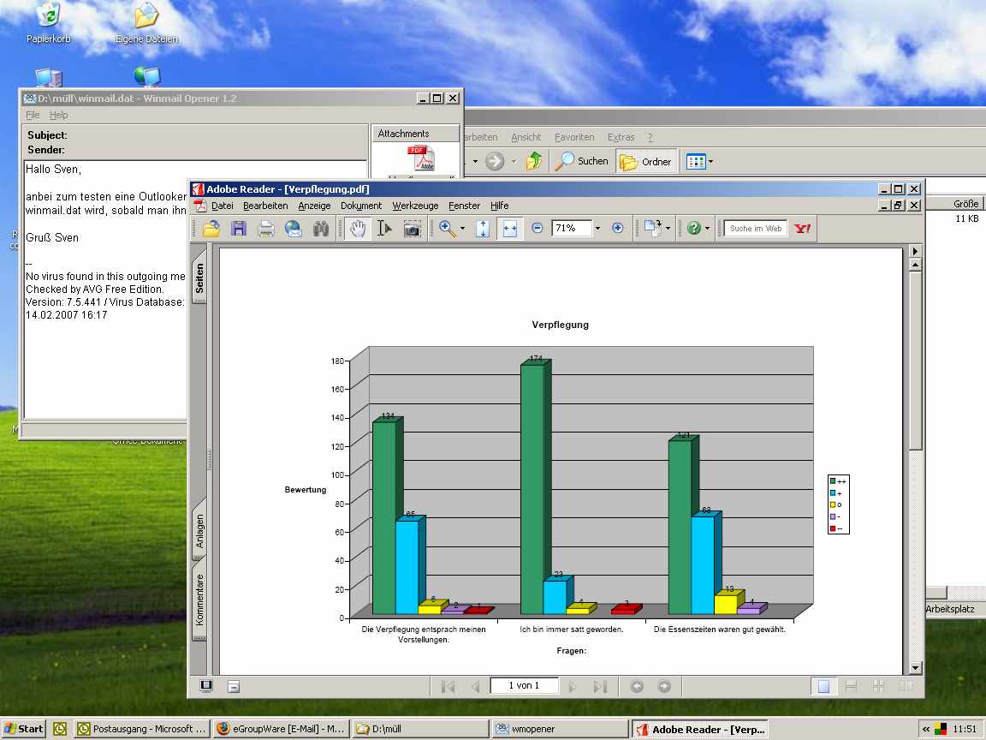Activate the Snapshot camera tool

pos(412,229)
